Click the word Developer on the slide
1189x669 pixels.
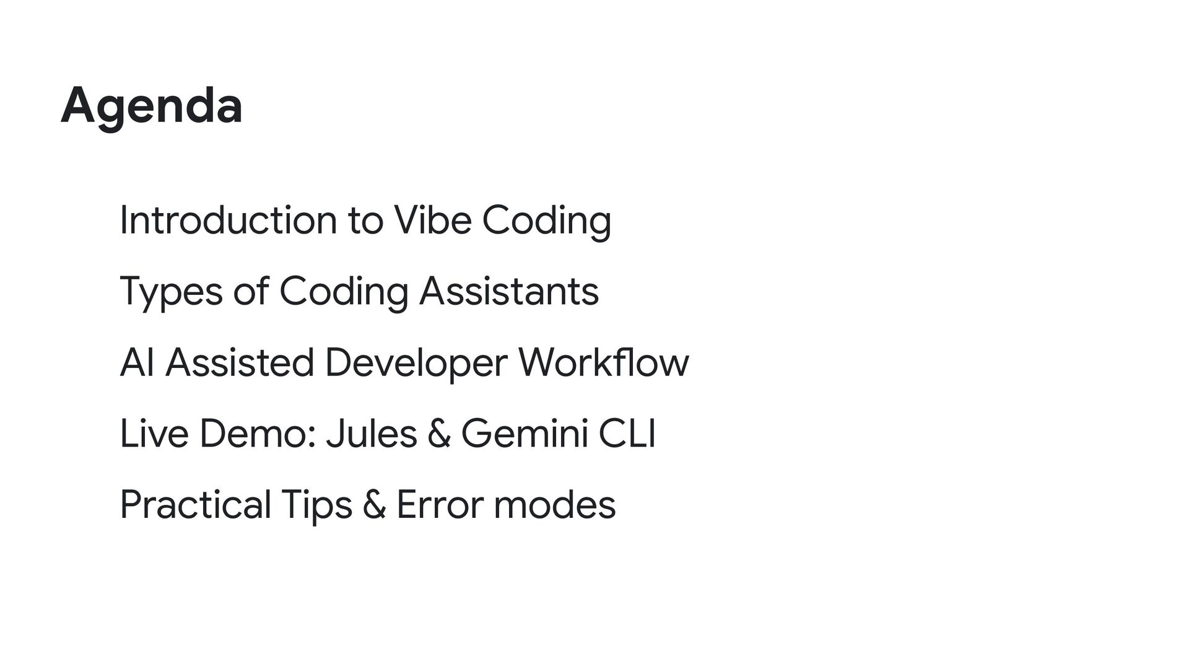click(416, 364)
